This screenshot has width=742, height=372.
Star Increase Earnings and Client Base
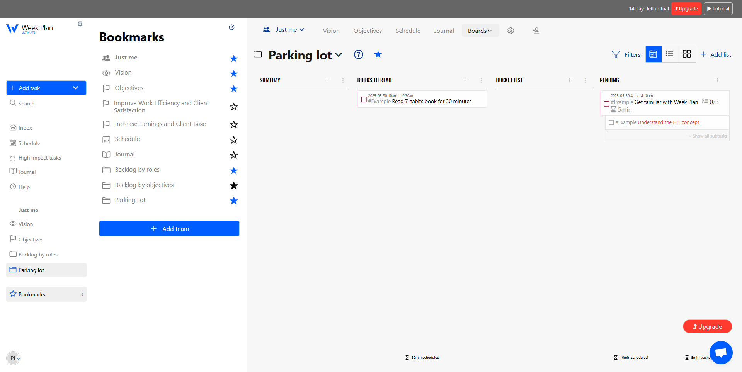pyautogui.click(x=234, y=124)
